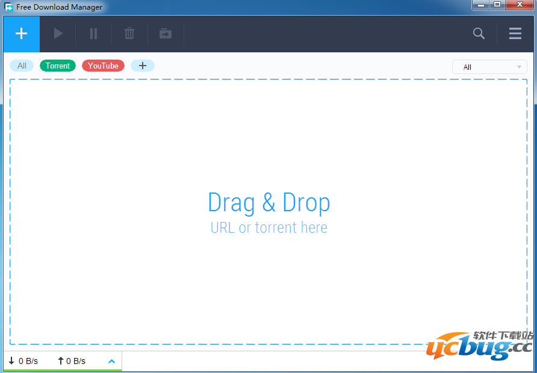Screen dimensions: 537x373
Task: Minimize the Free Download Manager window
Action: [482, 5]
